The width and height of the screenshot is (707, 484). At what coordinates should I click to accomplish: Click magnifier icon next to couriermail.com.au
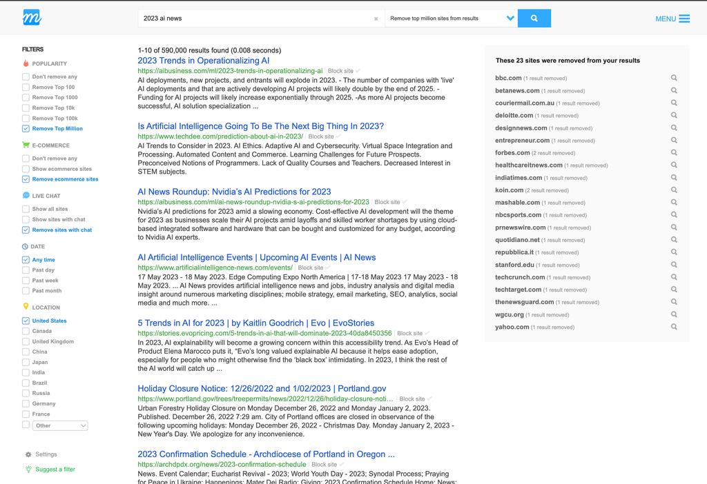pyautogui.click(x=674, y=103)
